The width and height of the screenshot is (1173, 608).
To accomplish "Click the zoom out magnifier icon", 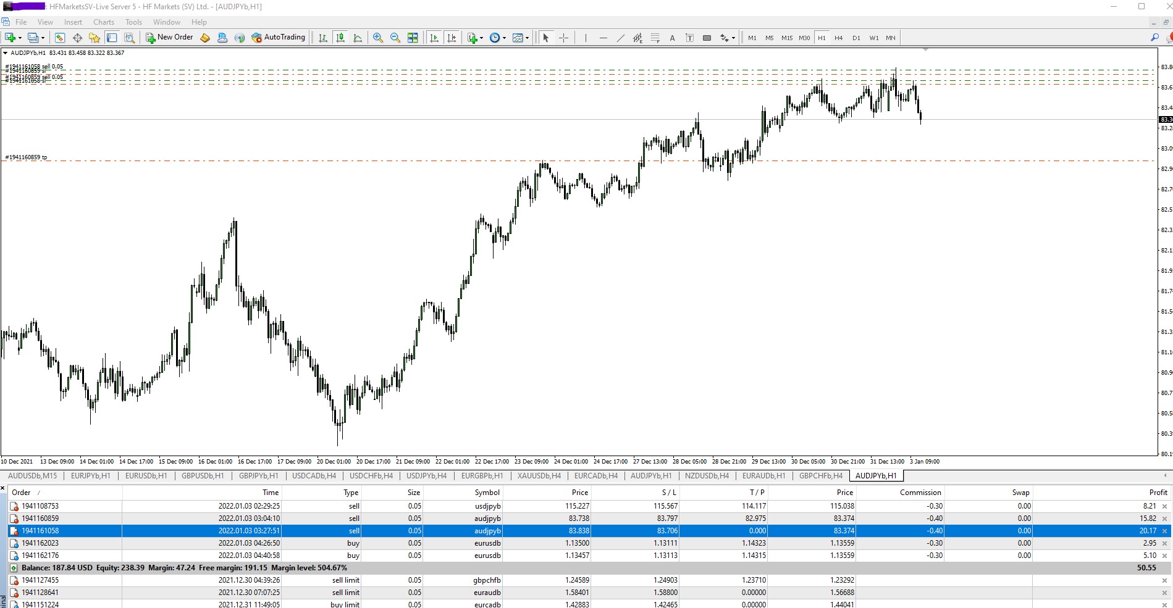I will pos(395,38).
